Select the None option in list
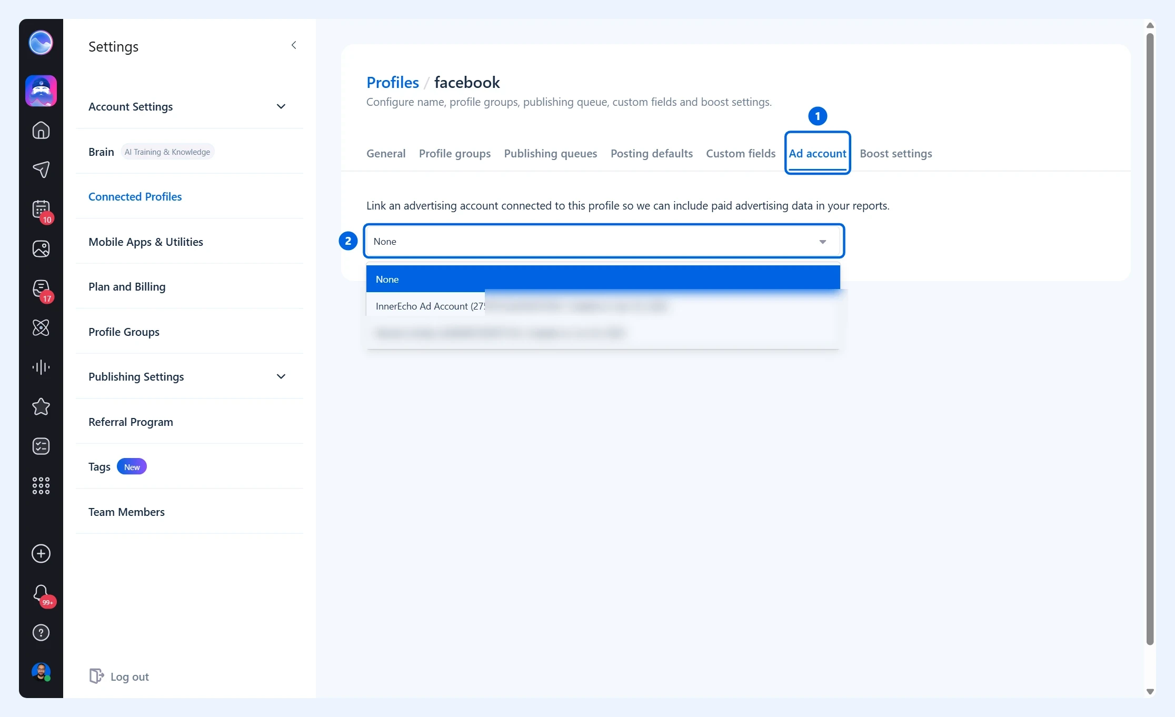The width and height of the screenshot is (1175, 717). pos(603,279)
